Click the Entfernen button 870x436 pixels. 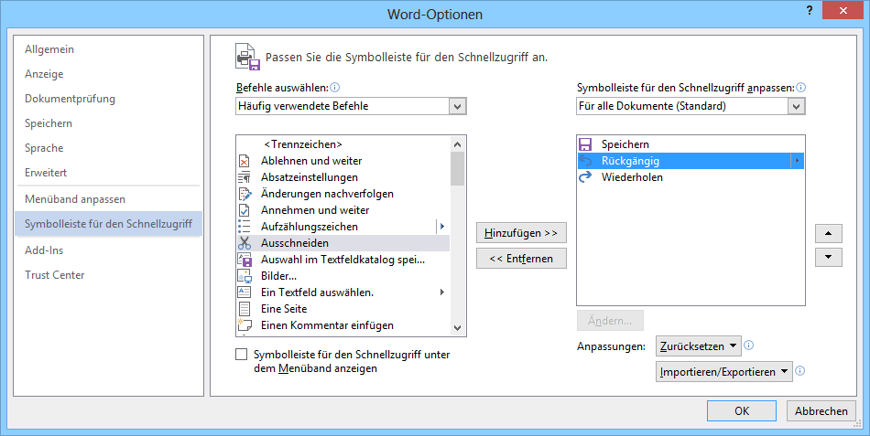pyautogui.click(x=522, y=259)
